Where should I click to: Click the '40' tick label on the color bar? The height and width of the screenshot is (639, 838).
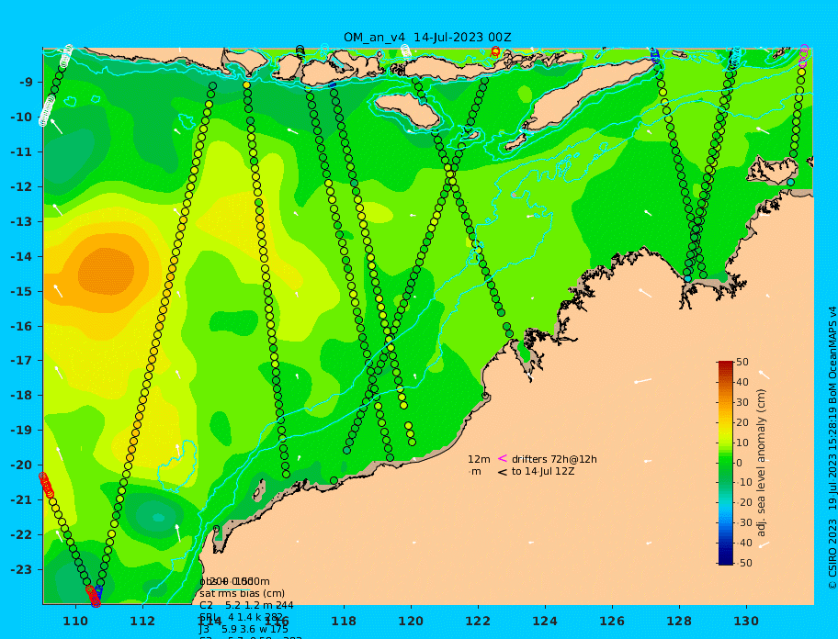(742, 382)
